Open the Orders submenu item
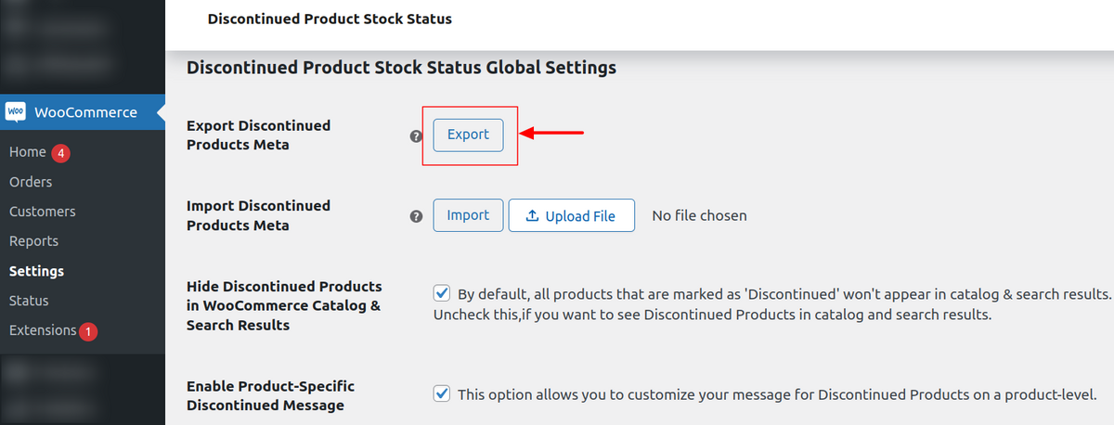Screen dimensions: 1114x425 pyautogui.click(x=31, y=182)
